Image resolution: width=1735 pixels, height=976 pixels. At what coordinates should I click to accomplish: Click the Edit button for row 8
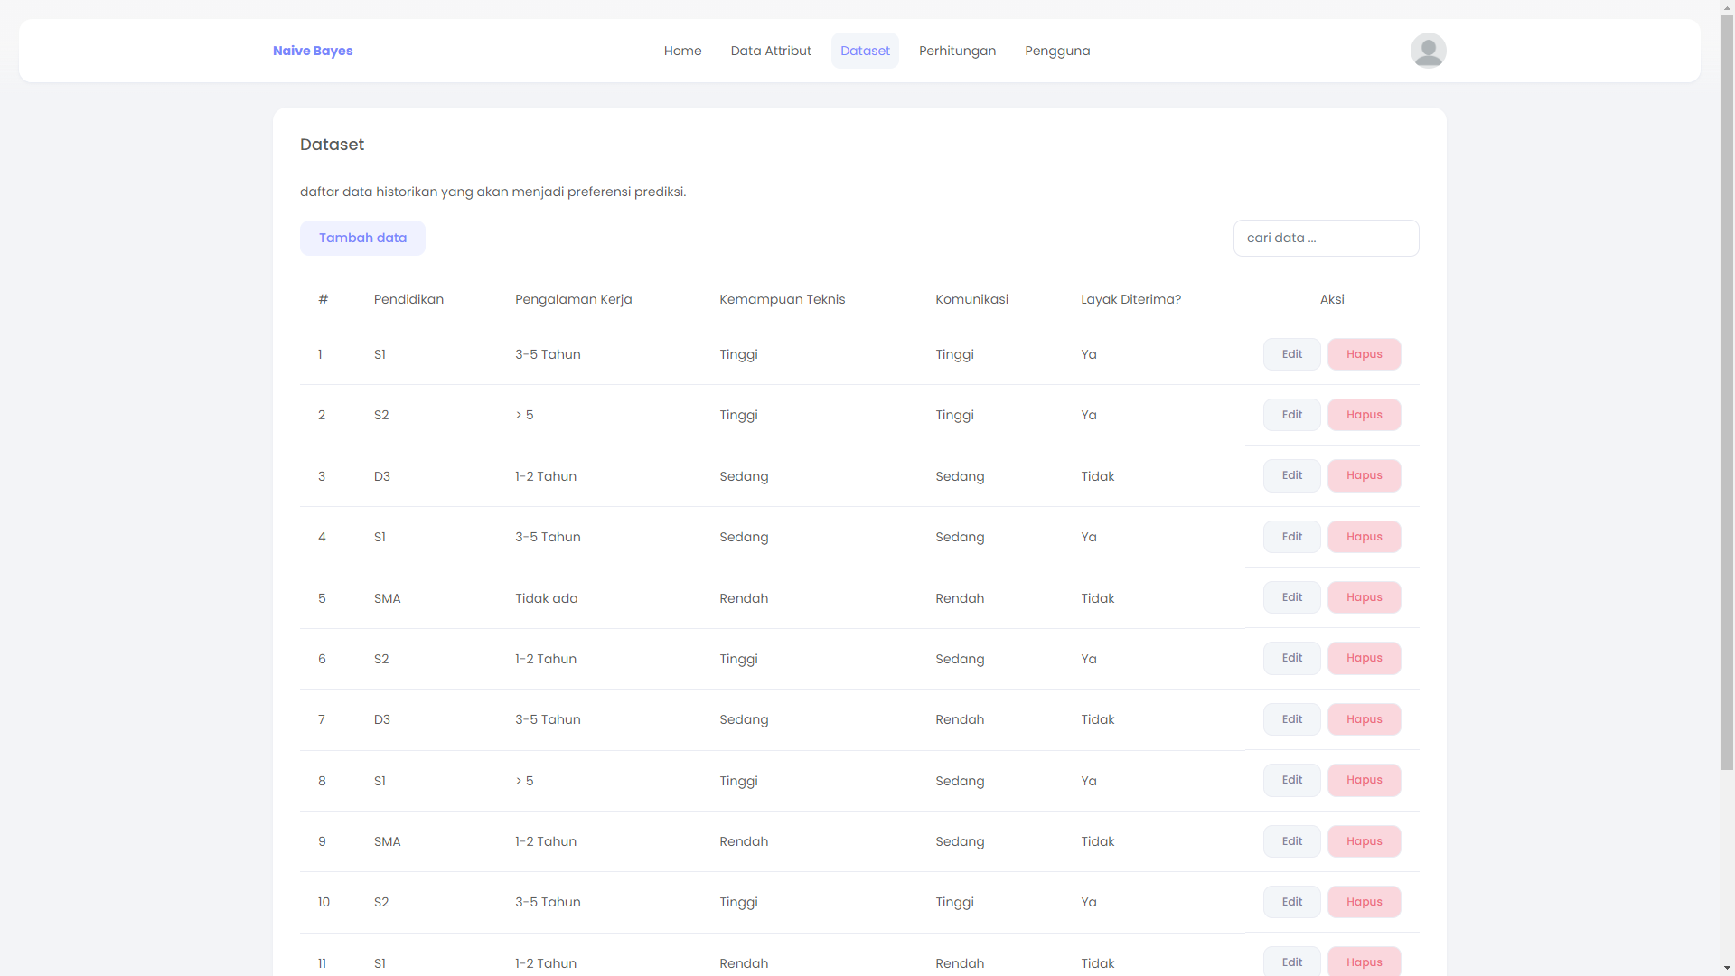click(1291, 779)
